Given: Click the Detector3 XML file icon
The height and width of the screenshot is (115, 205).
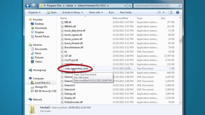Looking at the screenshot, I should point(62,85).
